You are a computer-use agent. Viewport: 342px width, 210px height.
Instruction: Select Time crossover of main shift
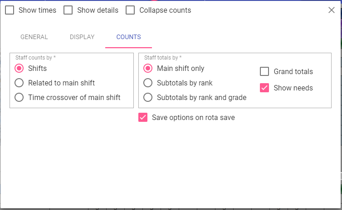click(x=19, y=97)
